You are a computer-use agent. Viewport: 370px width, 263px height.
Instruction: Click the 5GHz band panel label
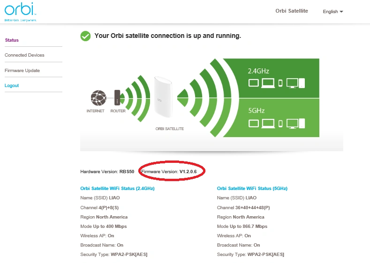(256, 110)
